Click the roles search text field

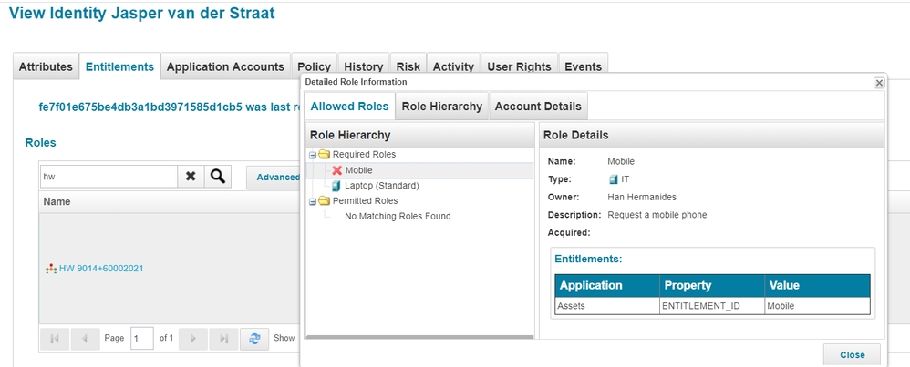[x=108, y=177]
